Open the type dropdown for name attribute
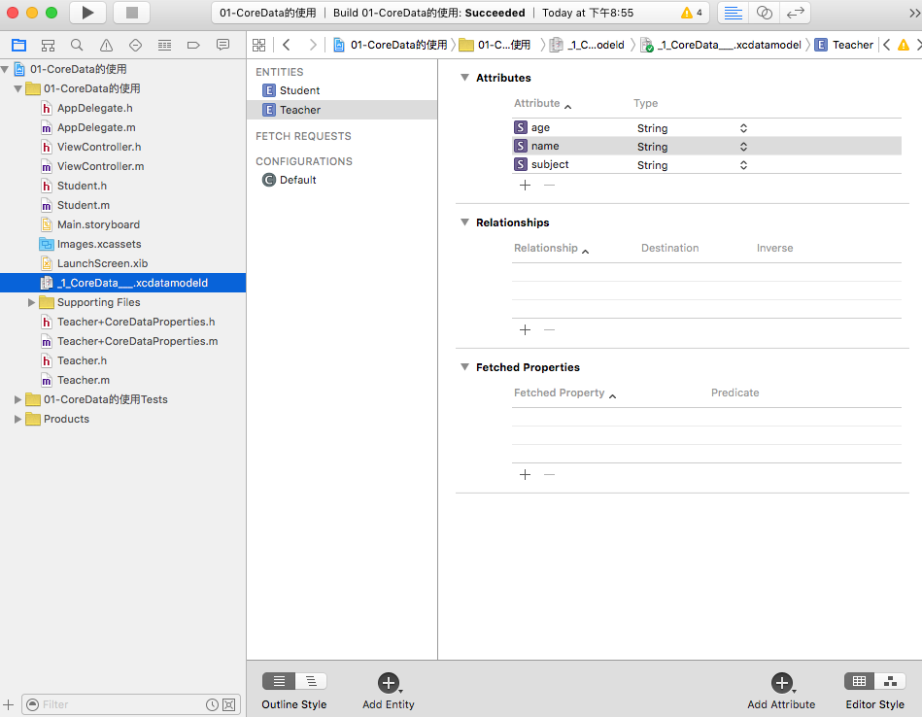The height and width of the screenshot is (717, 922). point(744,147)
